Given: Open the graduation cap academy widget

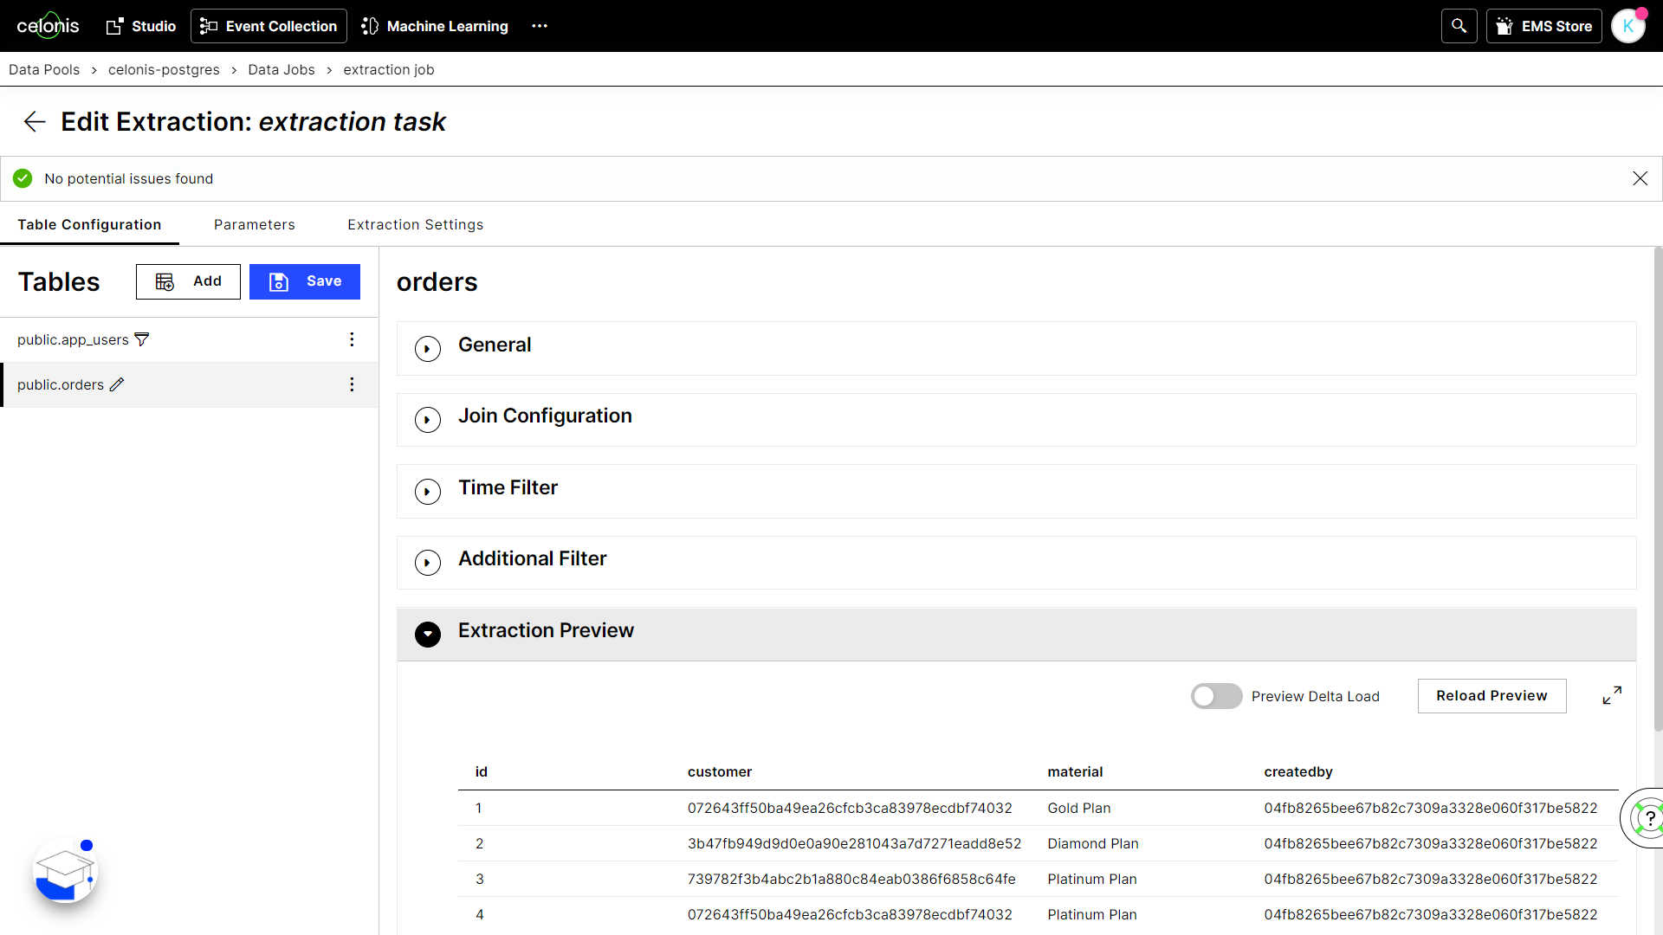Looking at the screenshot, I should pos(65,871).
